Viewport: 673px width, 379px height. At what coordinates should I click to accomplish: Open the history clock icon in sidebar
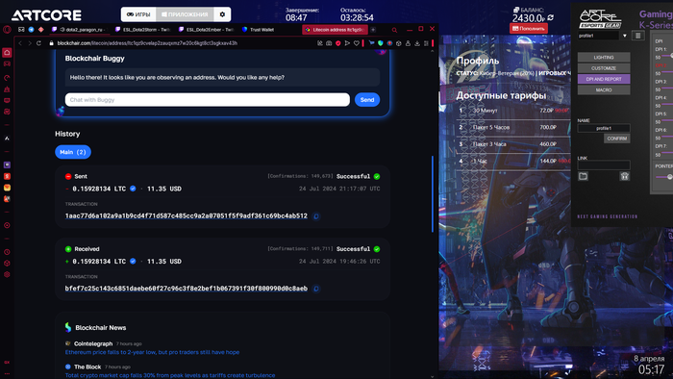(x=7, y=252)
